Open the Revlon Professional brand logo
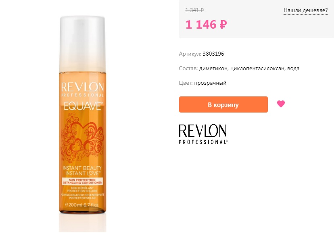This screenshot has width=334, height=238. coord(203,134)
